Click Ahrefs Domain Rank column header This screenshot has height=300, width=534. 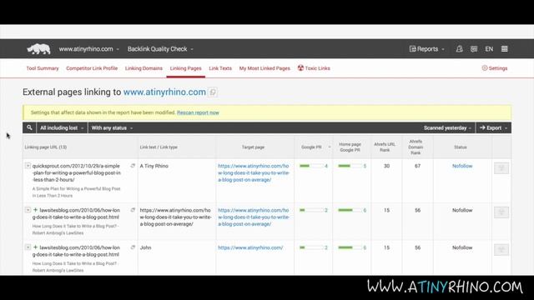tap(416, 147)
